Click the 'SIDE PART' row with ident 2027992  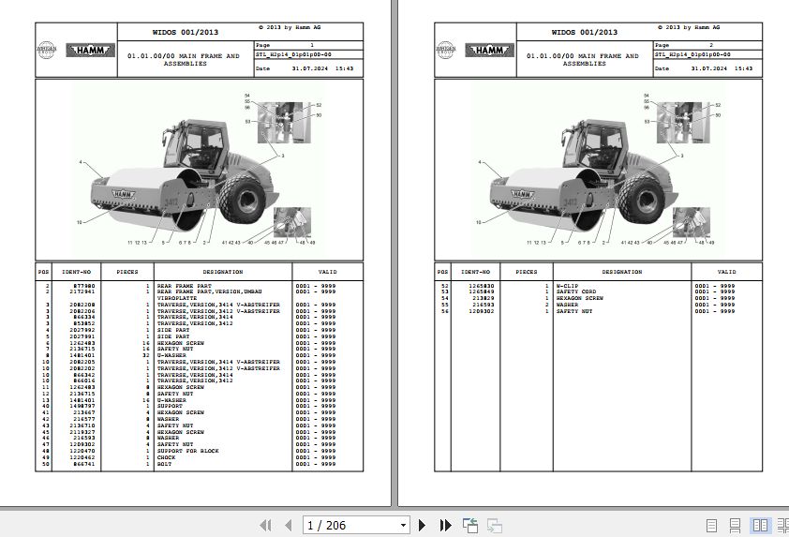pyautogui.click(x=199, y=330)
